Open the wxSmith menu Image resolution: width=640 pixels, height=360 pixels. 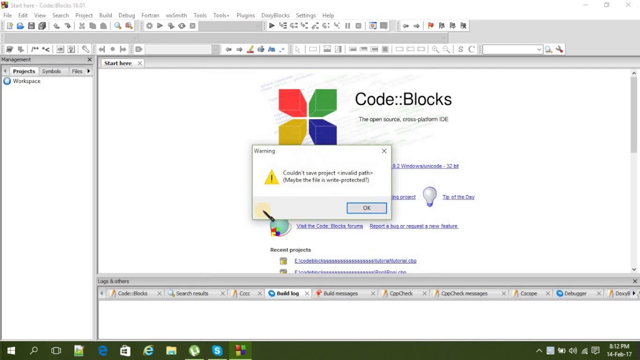click(176, 15)
